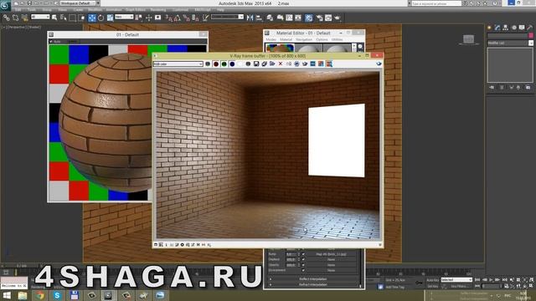
Task: Activate the Select and Rotate tool
Action: [100, 18]
